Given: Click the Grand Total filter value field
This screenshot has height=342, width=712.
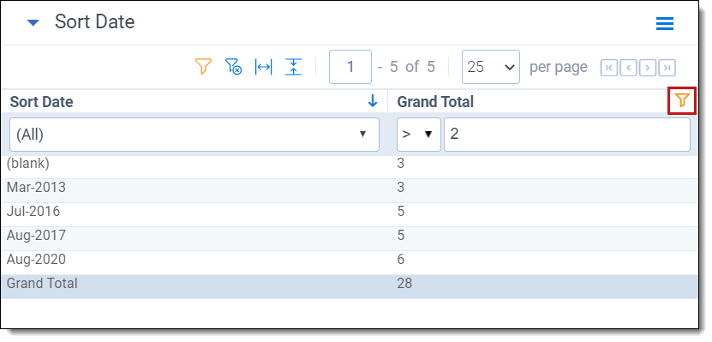Looking at the screenshot, I should pos(567,135).
